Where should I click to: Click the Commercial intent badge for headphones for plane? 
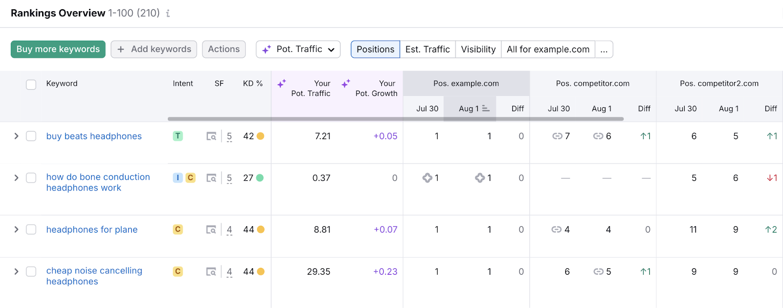[178, 229]
